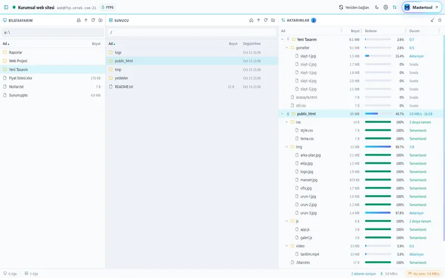Click the slayt-1.jpg progress bar

(378, 56)
